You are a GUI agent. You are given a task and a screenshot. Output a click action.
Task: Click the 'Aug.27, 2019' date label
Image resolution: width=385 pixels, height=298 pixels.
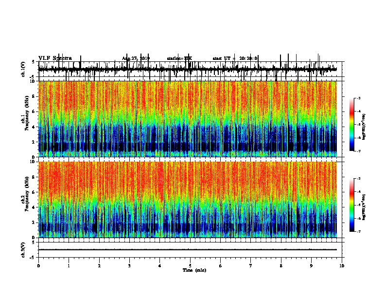click(136, 58)
